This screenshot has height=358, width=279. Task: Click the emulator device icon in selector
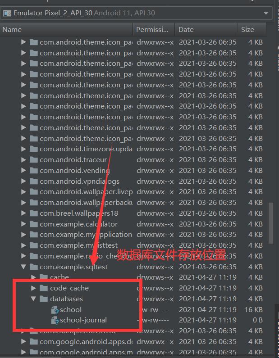7,13
